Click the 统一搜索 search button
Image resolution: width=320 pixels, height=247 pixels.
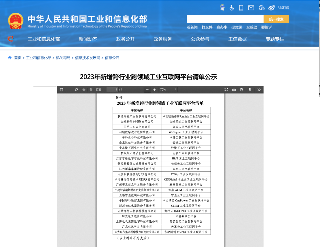[276, 19]
